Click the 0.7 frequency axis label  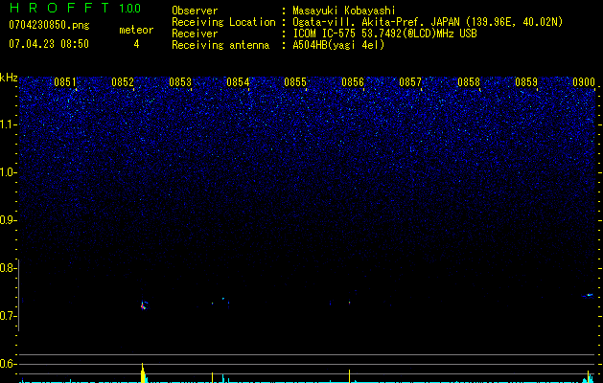click(x=8, y=316)
